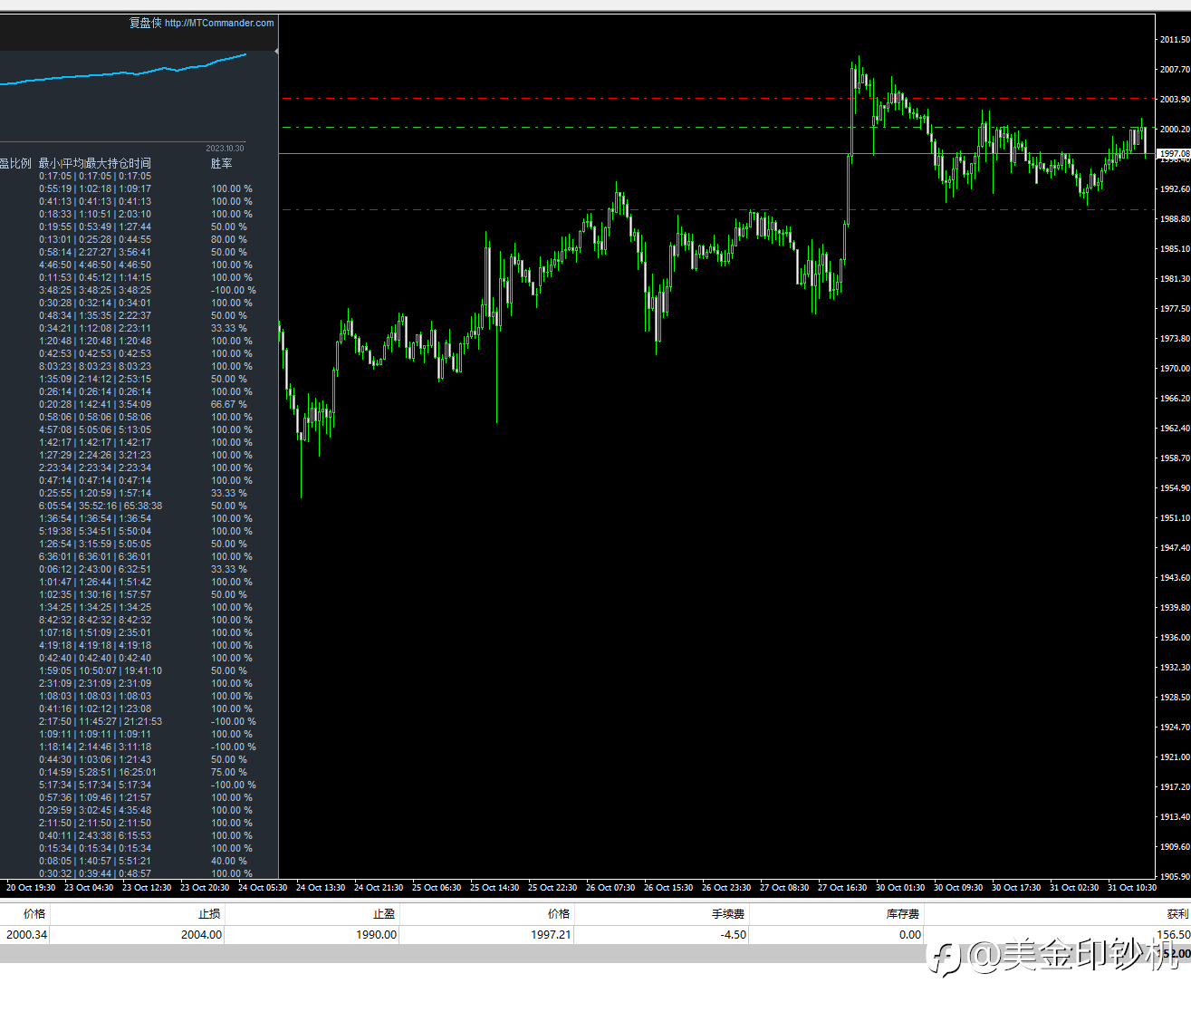Select the row 0:14:59 | 5:28:51 | 16:25:01
Image resolution: width=1191 pixels, height=1012 pixels.
point(98,772)
